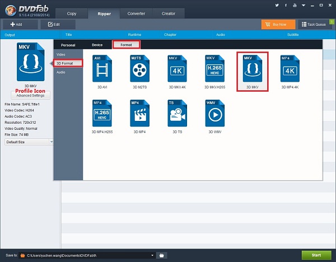Open the Personal profile tab
The image size is (336, 262).
click(x=68, y=45)
